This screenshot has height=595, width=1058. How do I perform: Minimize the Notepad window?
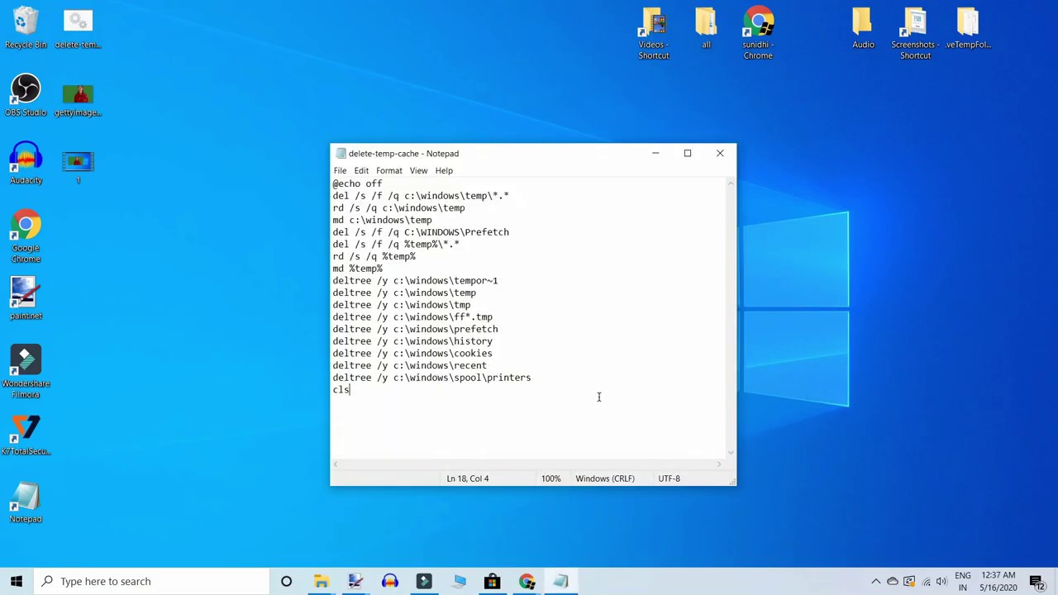(x=655, y=153)
